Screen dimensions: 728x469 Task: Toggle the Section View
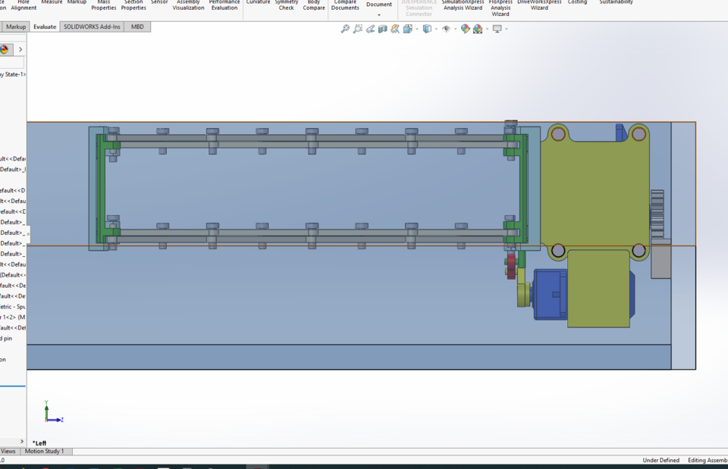(x=382, y=29)
